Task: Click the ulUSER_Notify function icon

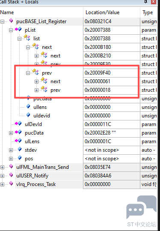Action: (x=11, y=175)
